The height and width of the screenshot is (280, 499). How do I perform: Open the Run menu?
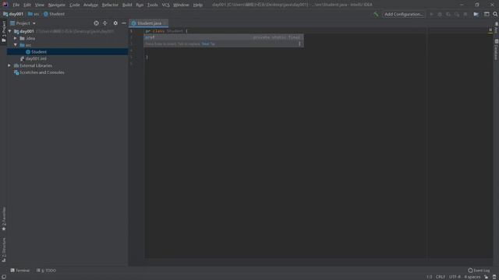[x=140, y=5]
